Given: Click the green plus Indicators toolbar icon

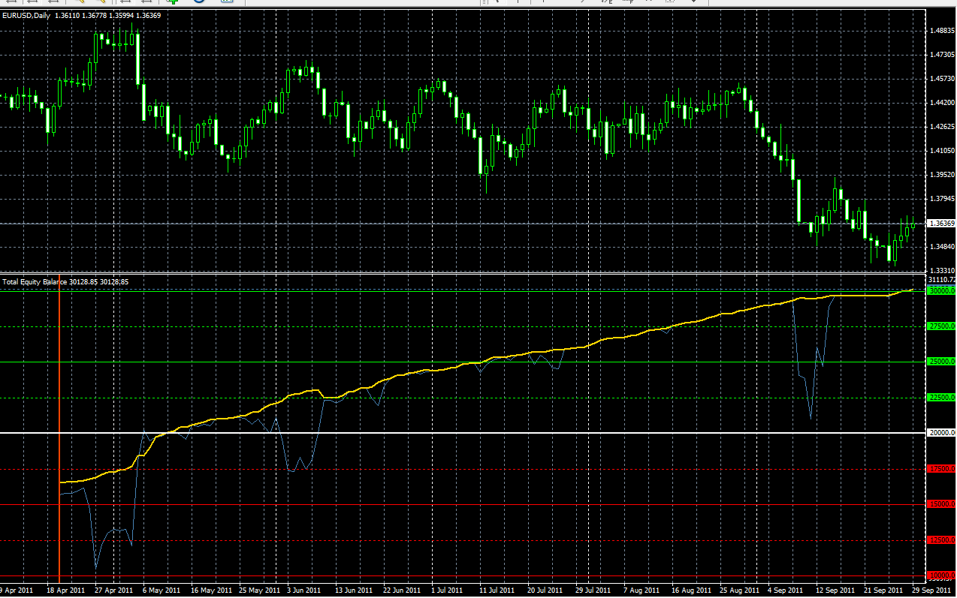Looking at the screenshot, I should tap(174, 2).
